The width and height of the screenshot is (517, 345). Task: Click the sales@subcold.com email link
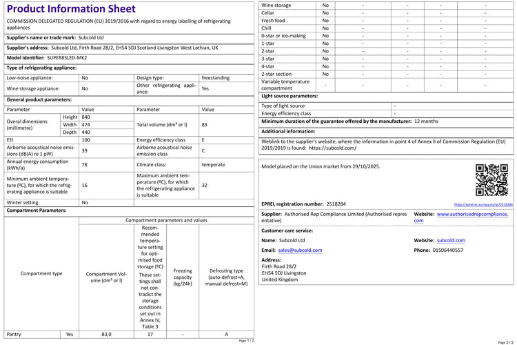pos(300,250)
